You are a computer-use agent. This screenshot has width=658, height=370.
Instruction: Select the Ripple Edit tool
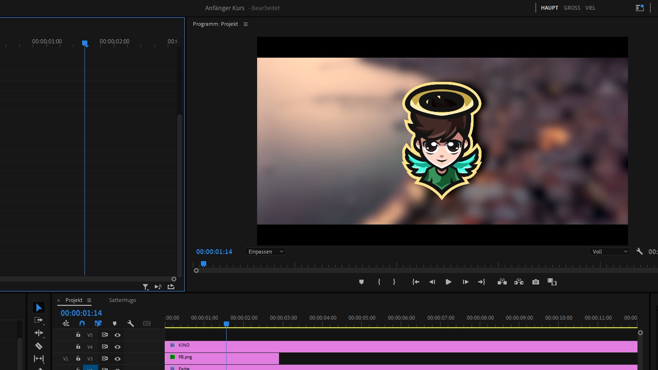coord(39,333)
